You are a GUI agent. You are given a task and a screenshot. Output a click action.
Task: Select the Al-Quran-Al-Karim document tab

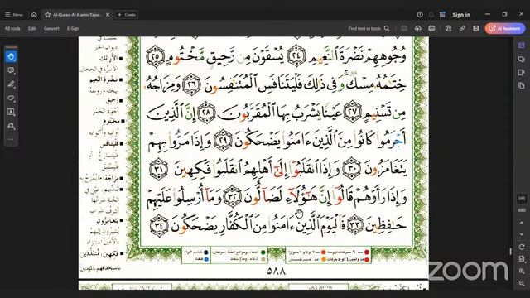coord(77,15)
